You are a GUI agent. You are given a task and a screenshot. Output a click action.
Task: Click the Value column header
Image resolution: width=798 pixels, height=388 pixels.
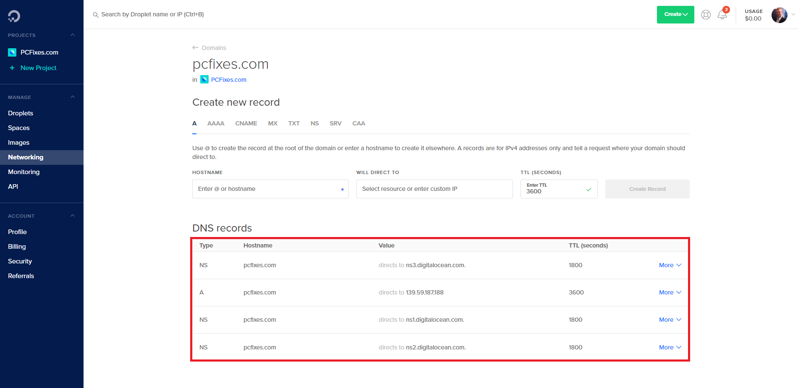click(x=387, y=246)
